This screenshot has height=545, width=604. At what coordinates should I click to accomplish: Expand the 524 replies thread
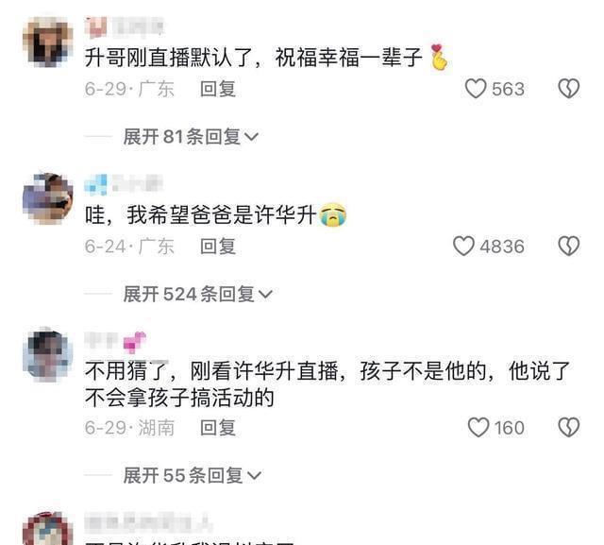pos(197,294)
